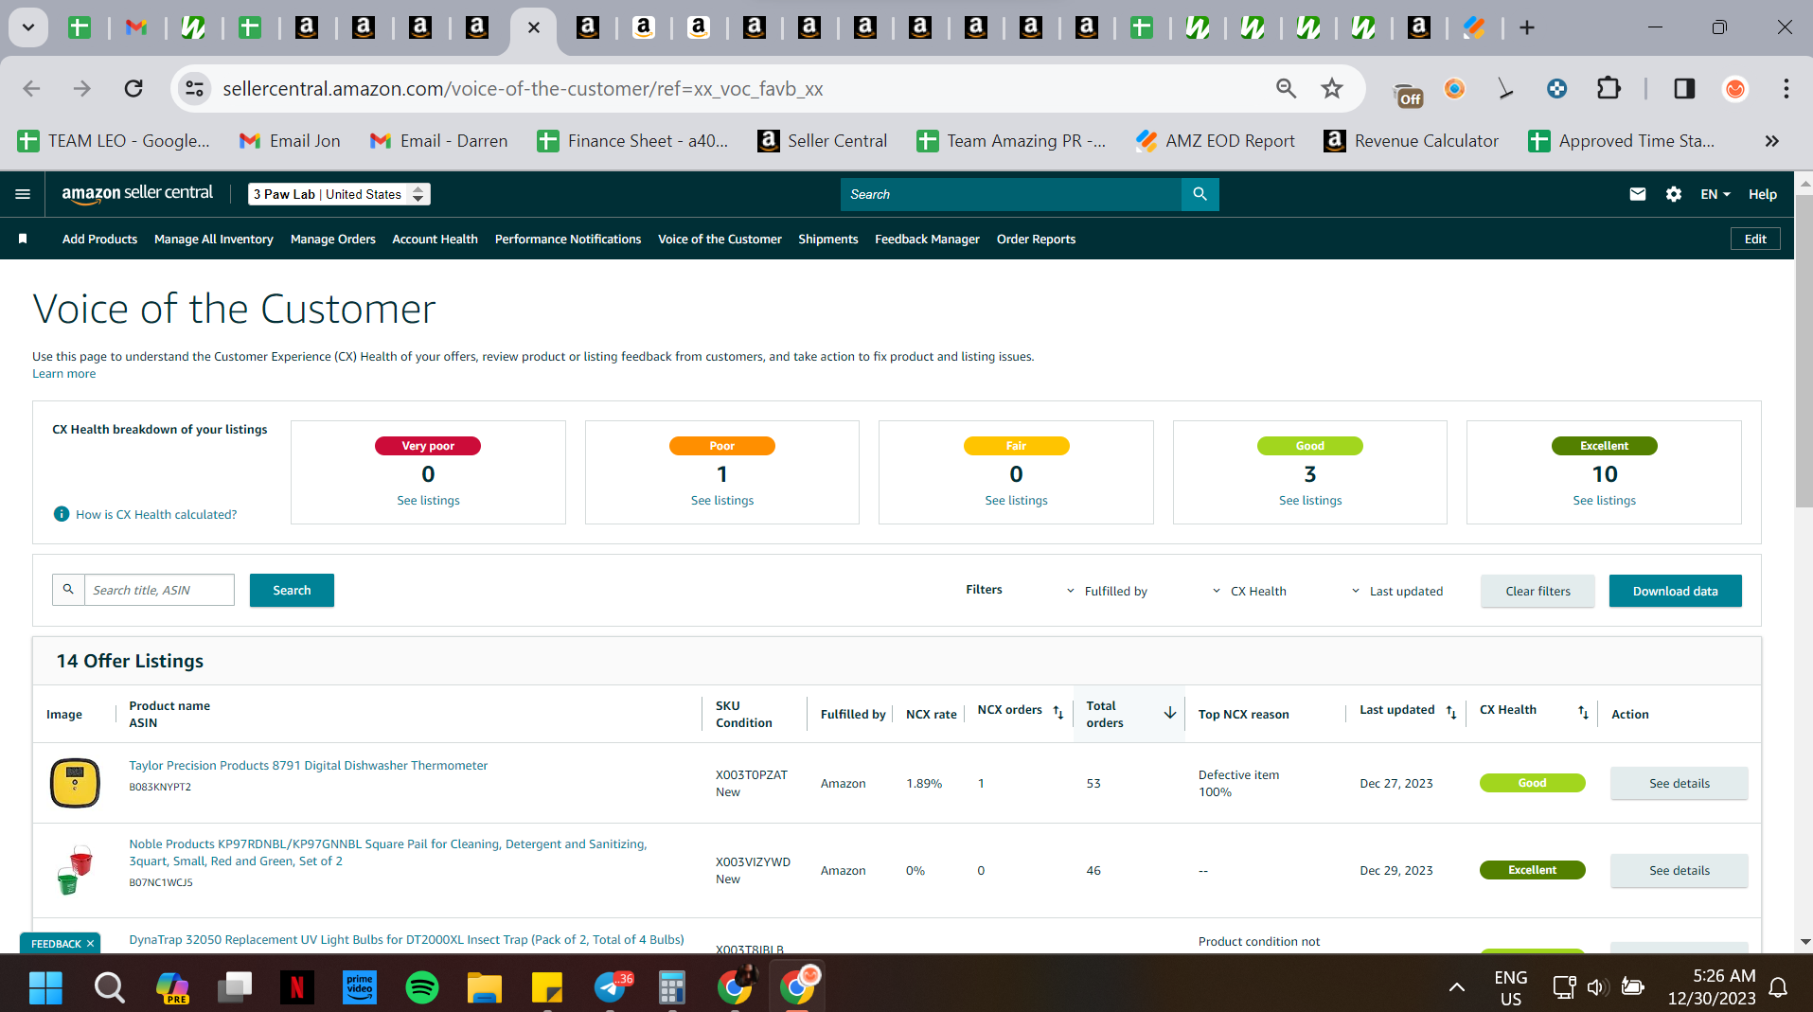Viewport: 1813px width, 1012px height.
Task: Open File Explorer from the taskbar
Action: pyautogui.click(x=484, y=987)
